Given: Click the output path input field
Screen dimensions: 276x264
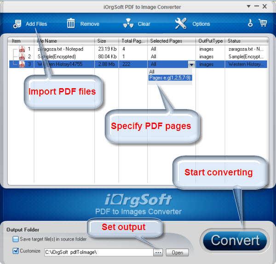Looking at the screenshot, I should [x=99, y=253].
